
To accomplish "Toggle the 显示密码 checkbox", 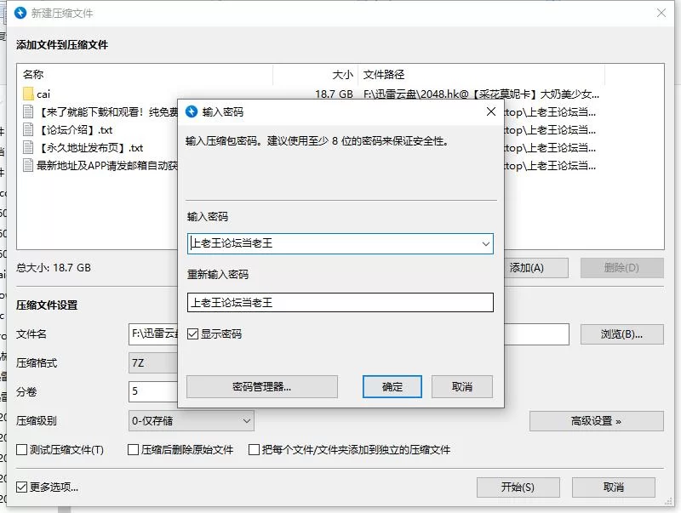I will tap(193, 333).
